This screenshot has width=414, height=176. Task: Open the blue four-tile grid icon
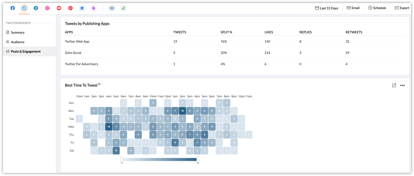pyautogui.click(x=82, y=8)
